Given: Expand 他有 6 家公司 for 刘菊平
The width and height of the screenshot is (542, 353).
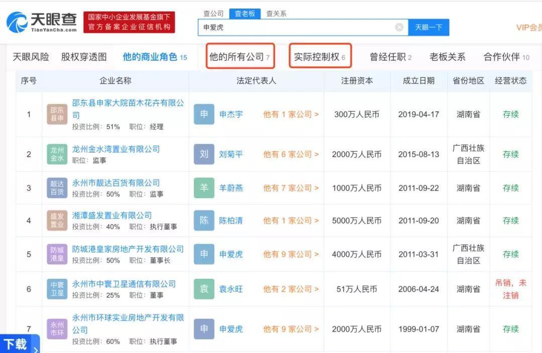Looking at the screenshot, I should coord(291,154).
